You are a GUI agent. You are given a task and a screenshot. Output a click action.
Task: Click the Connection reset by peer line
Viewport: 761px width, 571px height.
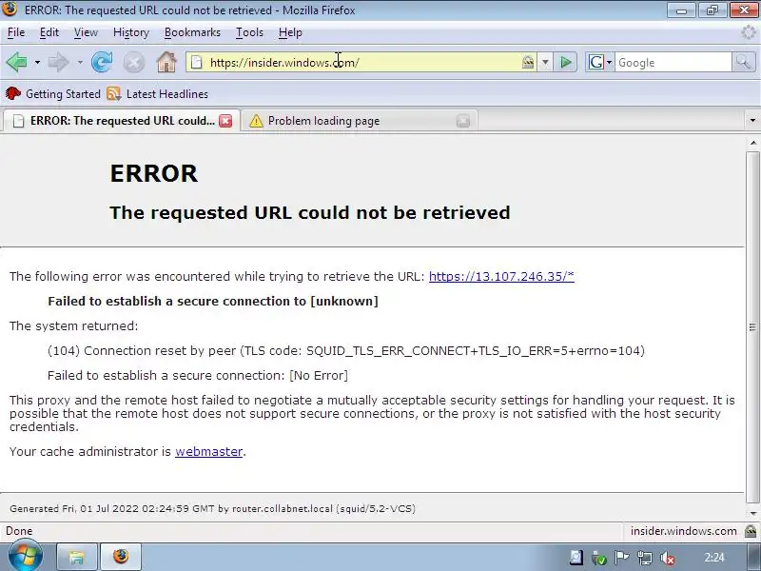346,350
